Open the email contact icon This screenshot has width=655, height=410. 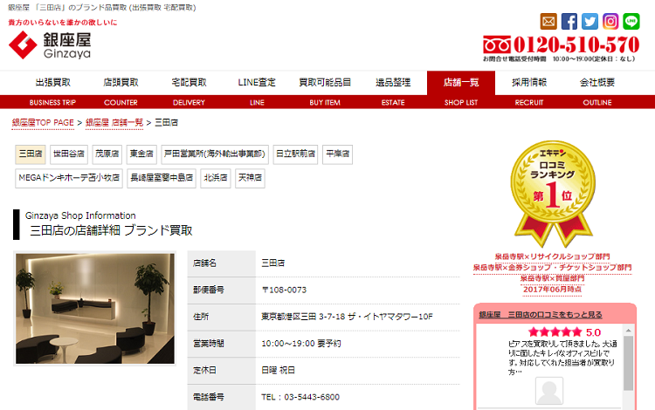pyautogui.click(x=548, y=21)
